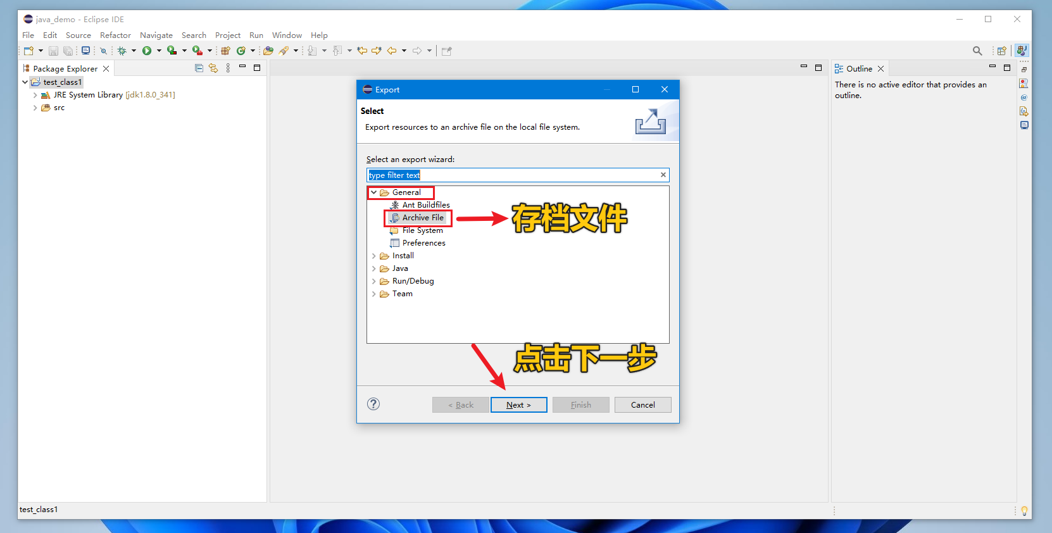The width and height of the screenshot is (1052, 533).
Task: Click the Coverage run icon
Action: tap(172, 51)
